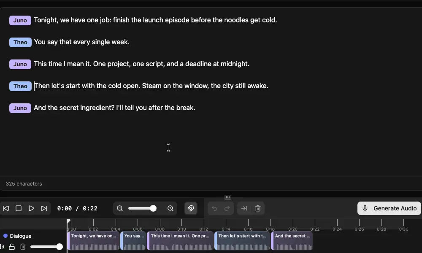Mute the Dialogue track speaker icon
The image size is (422, 253).
pos(2,247)
